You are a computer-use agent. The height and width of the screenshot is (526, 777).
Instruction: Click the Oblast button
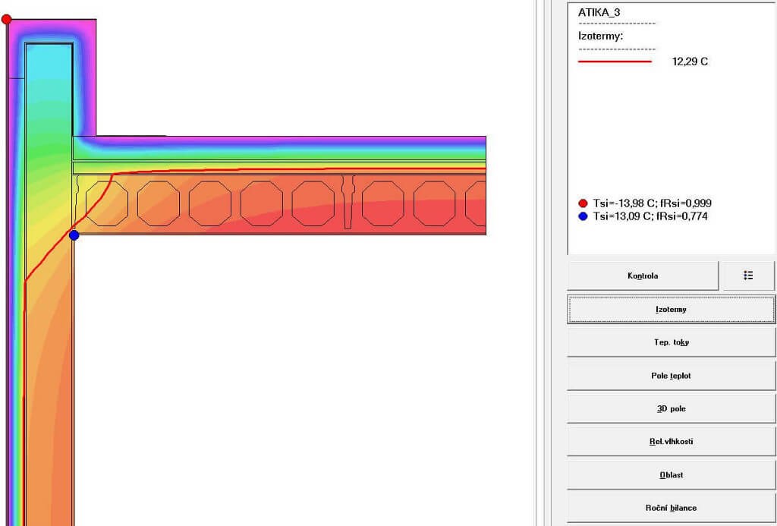(x=671, y=474)
